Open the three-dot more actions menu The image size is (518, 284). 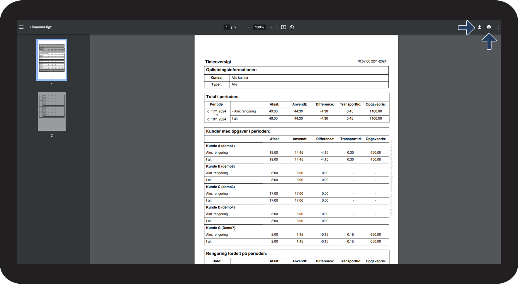click(x=498, y=27)
